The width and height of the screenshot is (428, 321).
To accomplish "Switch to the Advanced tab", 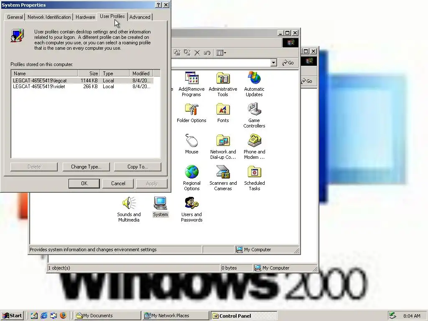I will click(x=140, y=17).
